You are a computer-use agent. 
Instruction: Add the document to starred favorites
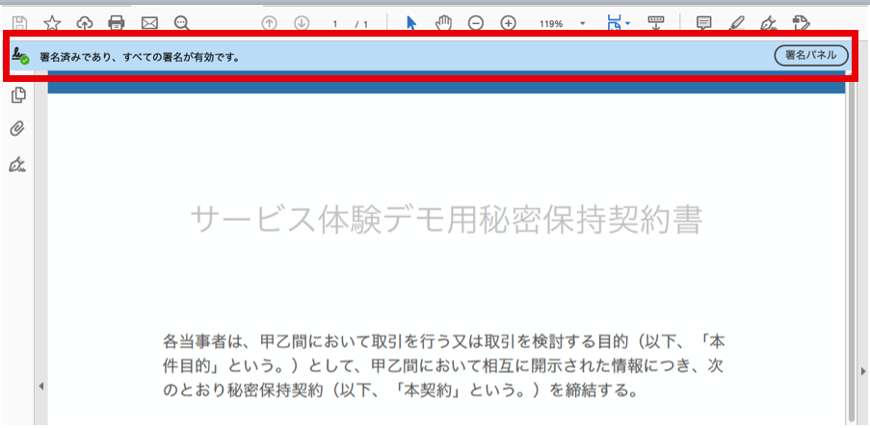52,23
